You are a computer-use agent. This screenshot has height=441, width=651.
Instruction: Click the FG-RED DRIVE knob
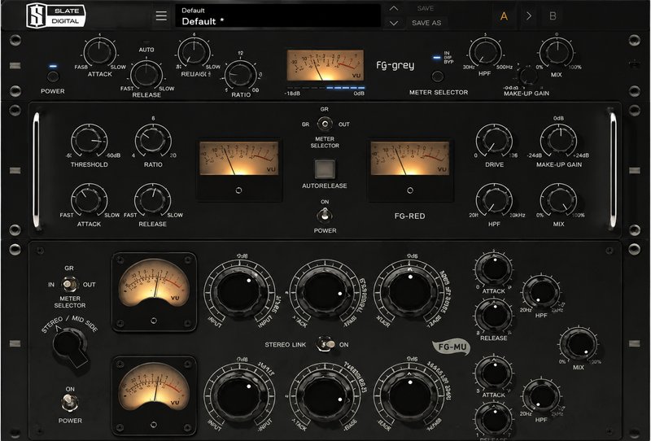click(494, 141)
